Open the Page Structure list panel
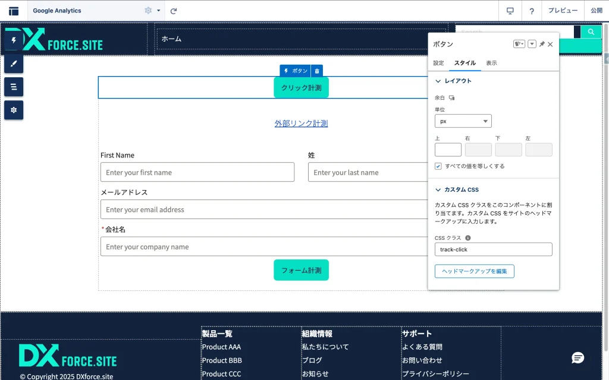Image resolution: width=609 pixels, height=380 pixels. click(x=14, y=87)
